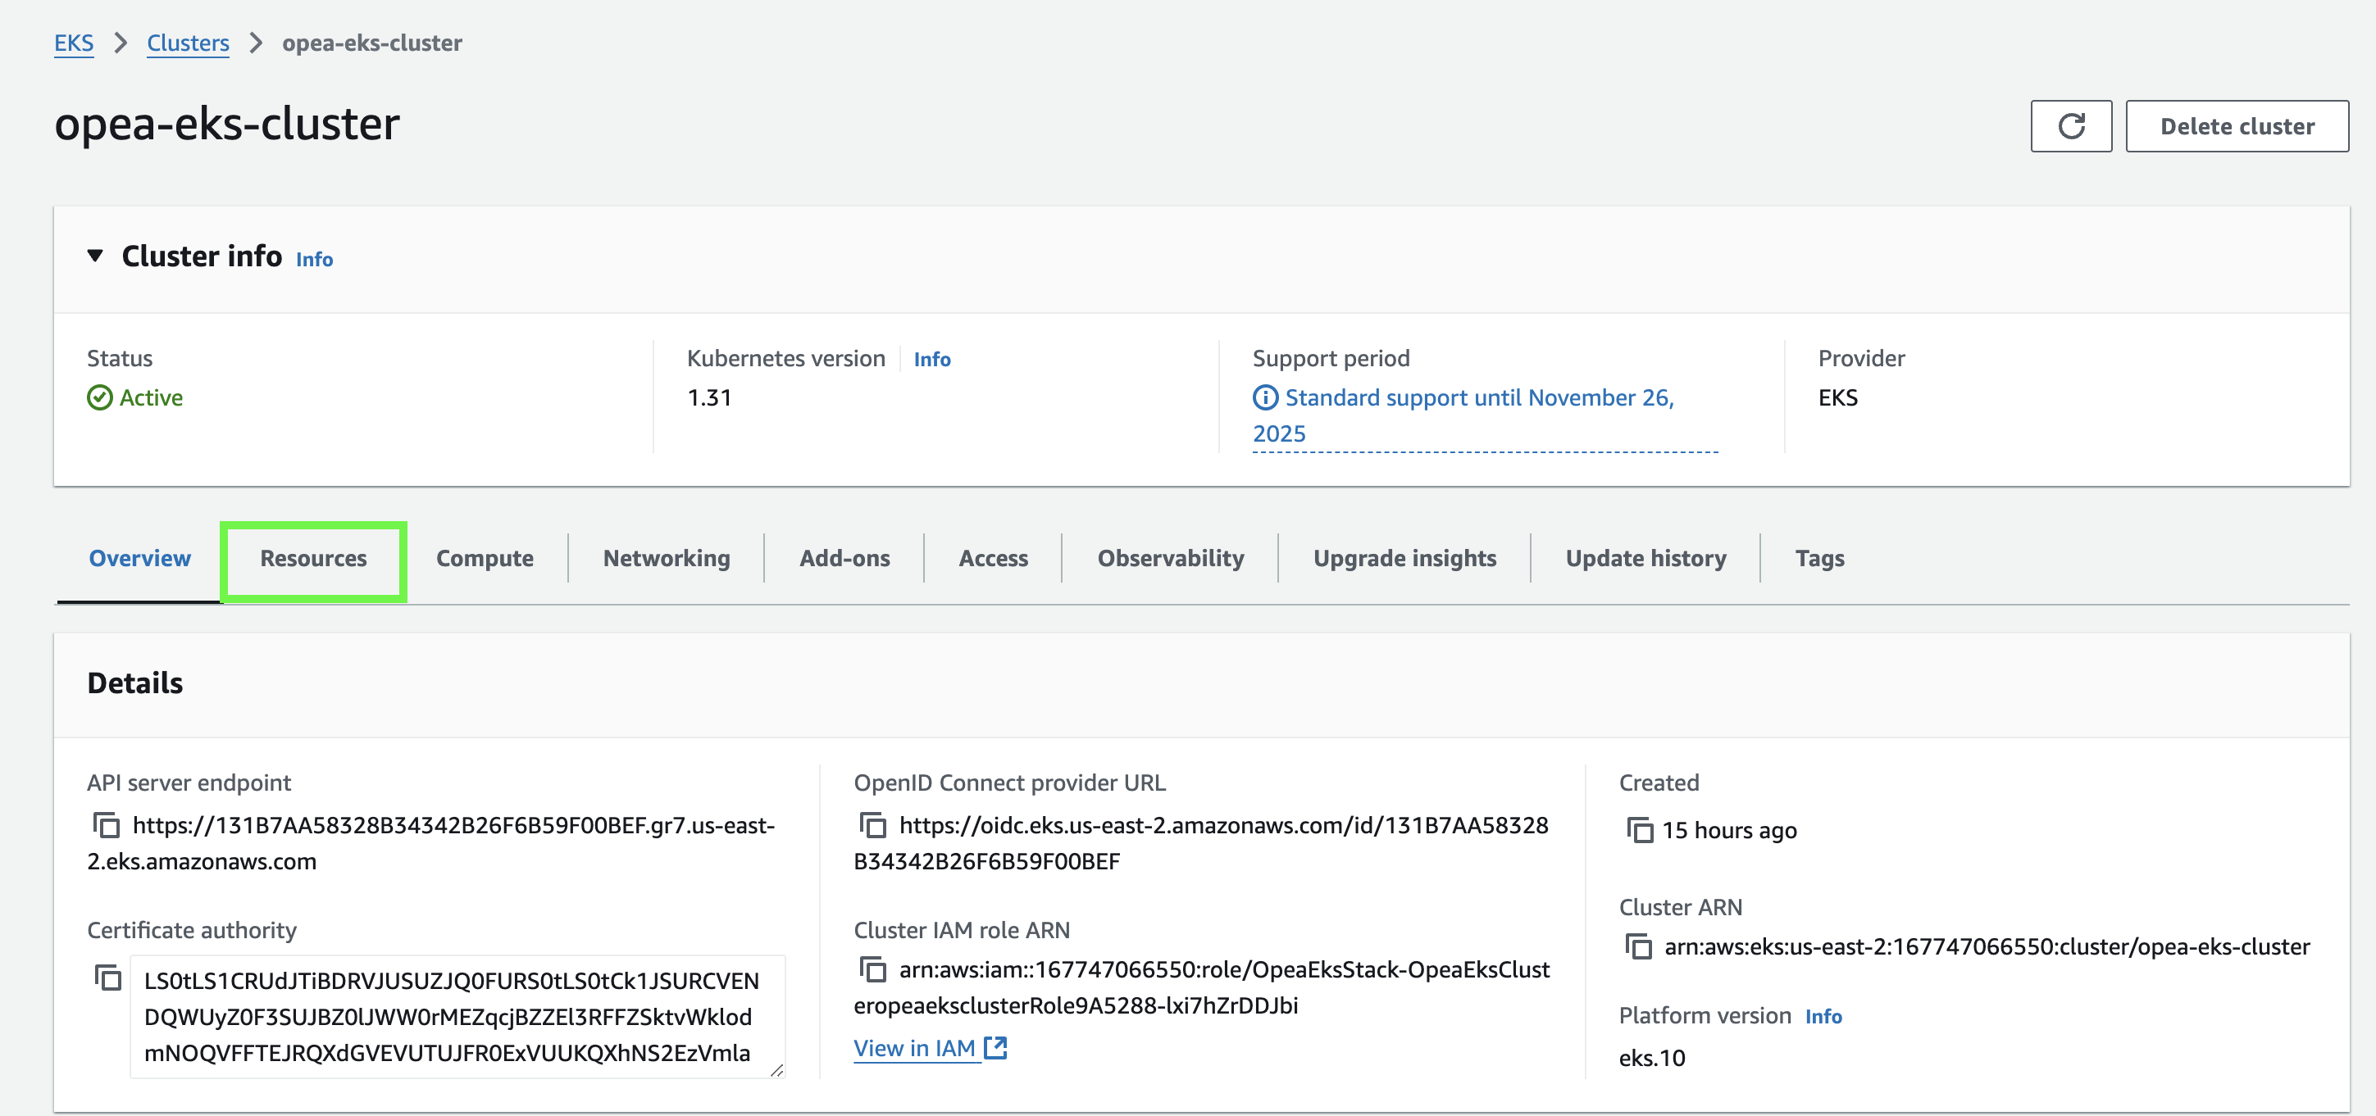The width and height of the screenshot is (2376, 1116).
Task: Click the opea-eks-cluster page heading
Action: pos(227,124)
